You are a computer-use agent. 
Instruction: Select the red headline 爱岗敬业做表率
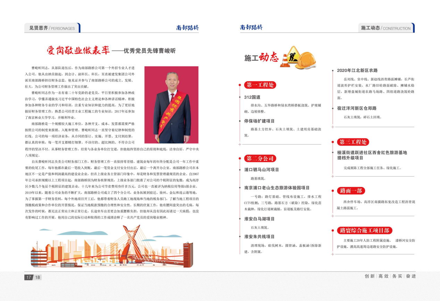[x=78, y=51]
